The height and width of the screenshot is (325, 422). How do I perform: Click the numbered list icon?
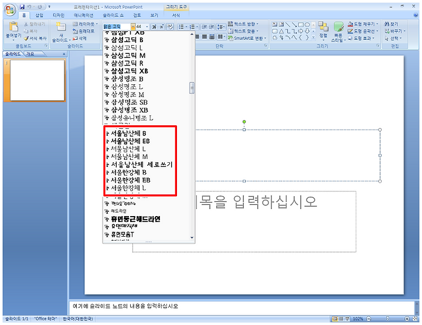pos(192,26)
